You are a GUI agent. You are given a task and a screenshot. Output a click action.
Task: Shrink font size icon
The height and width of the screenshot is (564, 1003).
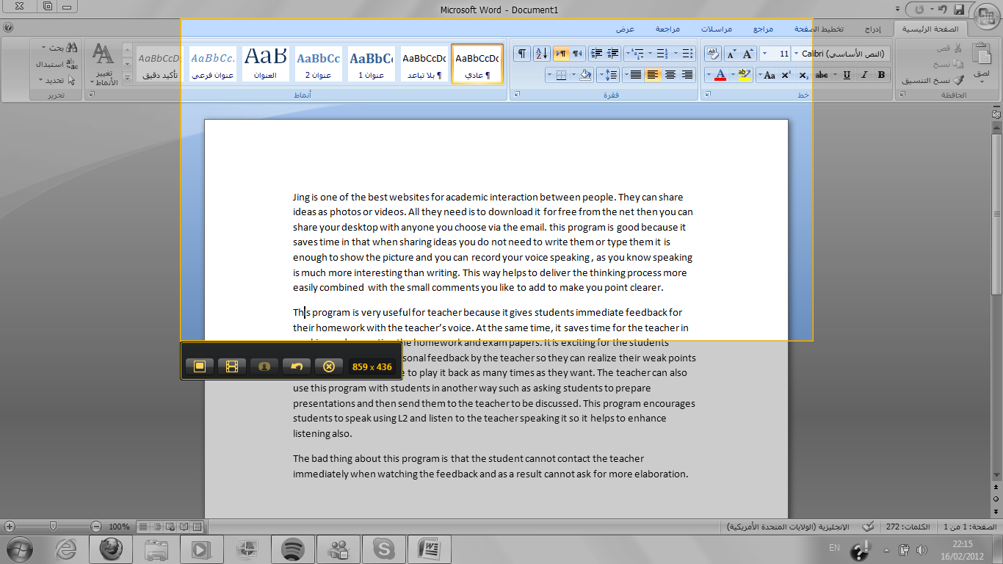pos(732,54)
